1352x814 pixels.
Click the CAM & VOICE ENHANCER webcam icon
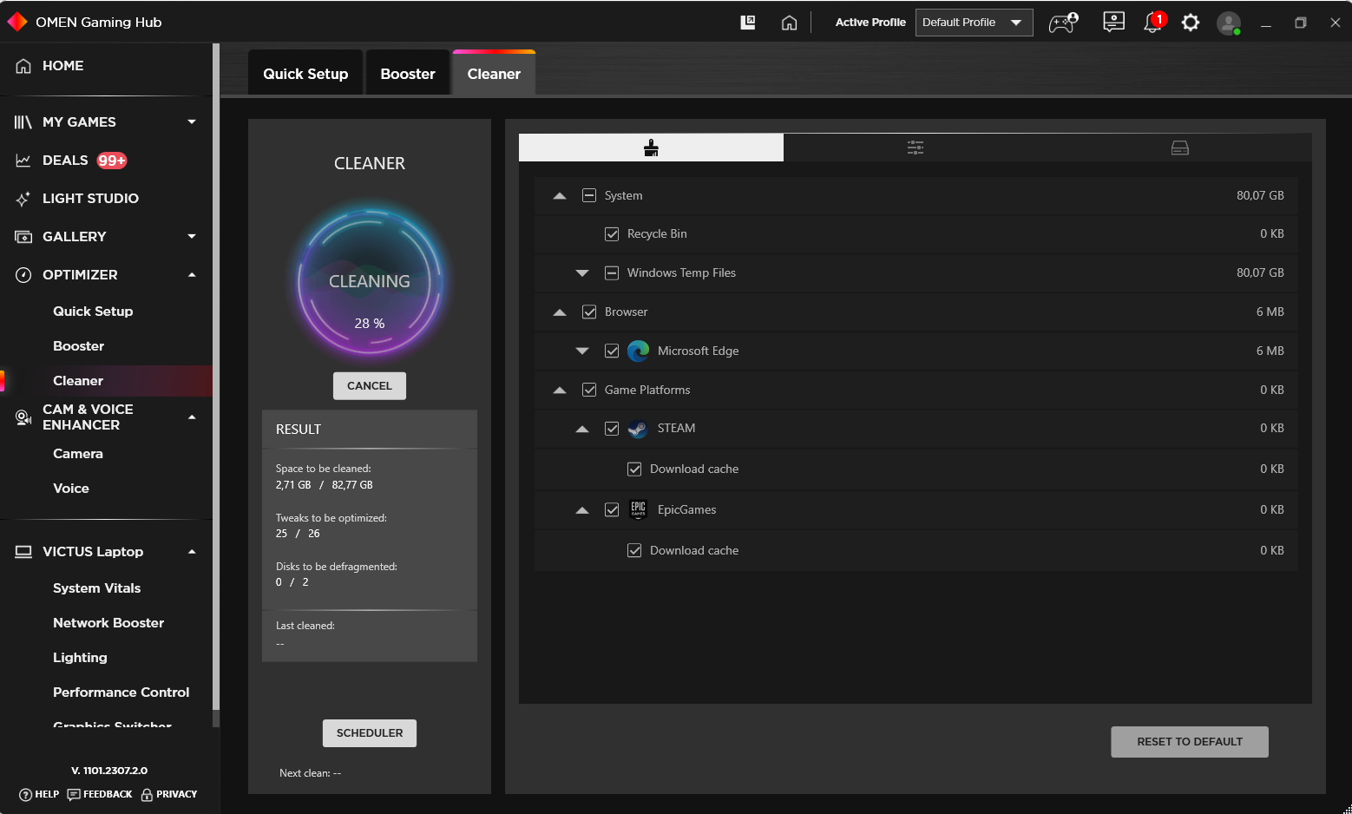tap(23, 417)
